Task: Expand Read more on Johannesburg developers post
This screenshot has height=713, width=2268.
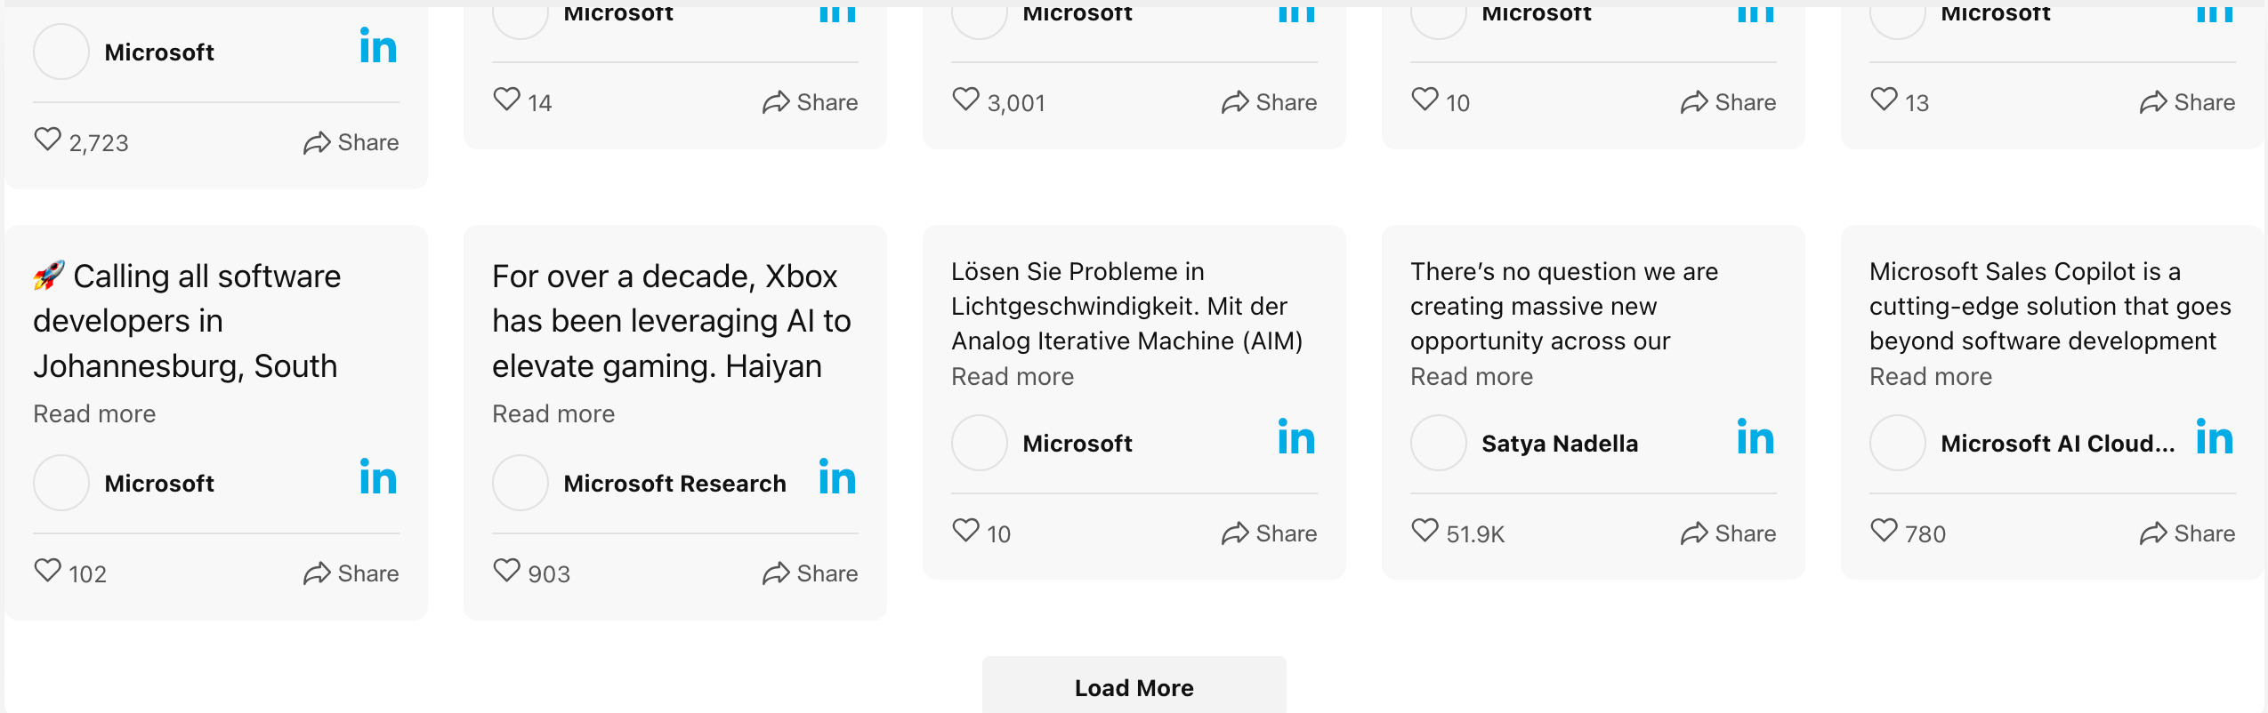Action: click(x=94, y=413)
